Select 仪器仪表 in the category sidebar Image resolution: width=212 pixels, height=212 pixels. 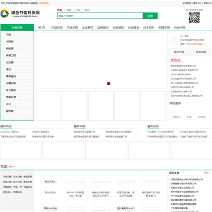(x=11, y=83)
